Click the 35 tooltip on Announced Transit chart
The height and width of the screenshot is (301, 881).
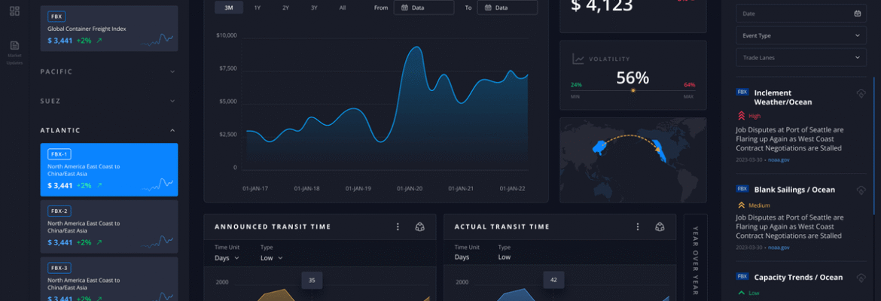point(312,280)
